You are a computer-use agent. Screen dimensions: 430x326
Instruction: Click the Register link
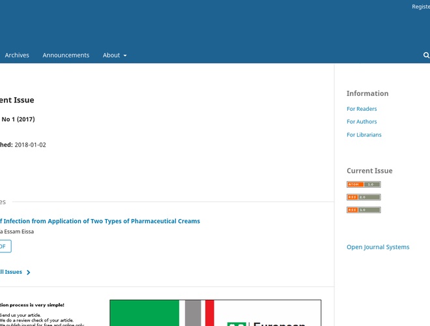(x=421, y=7)
